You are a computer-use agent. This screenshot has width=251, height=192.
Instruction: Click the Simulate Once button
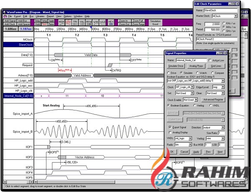coord(176,66)
